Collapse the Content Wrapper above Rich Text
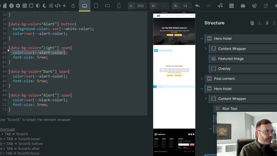277x156 pixels. coord(206,99)
